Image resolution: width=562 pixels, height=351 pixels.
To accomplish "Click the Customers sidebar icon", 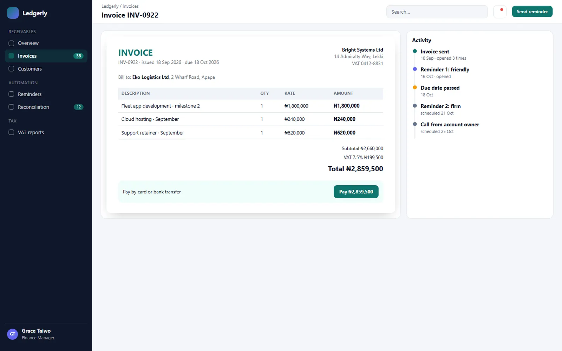I will click(11, 69).
